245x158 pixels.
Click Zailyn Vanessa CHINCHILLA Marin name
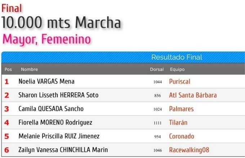[63, 150]
